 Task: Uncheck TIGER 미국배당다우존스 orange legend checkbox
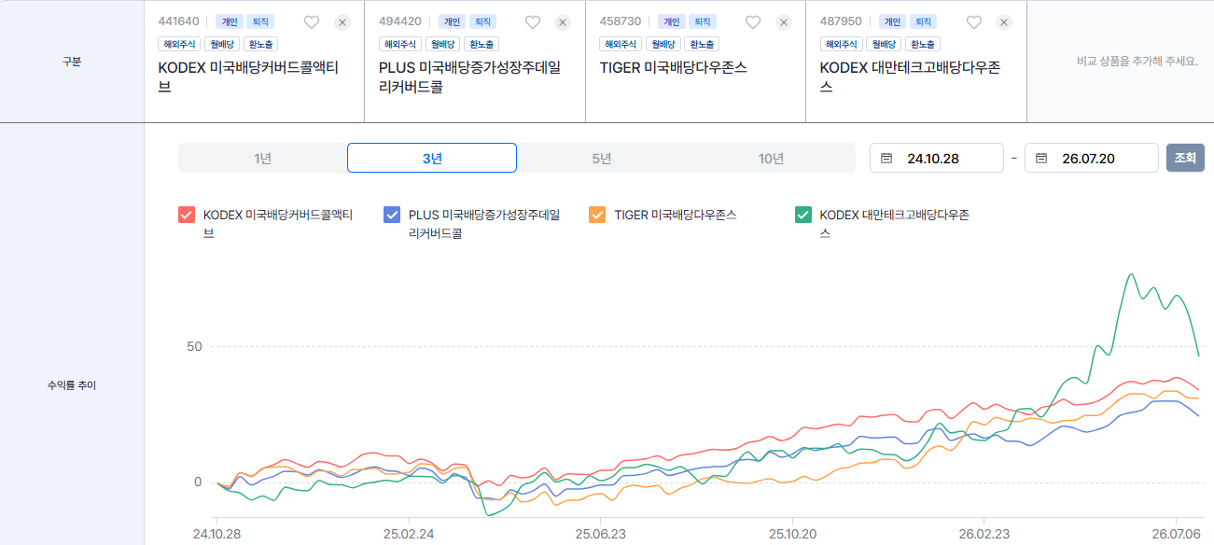coord(597,215)
